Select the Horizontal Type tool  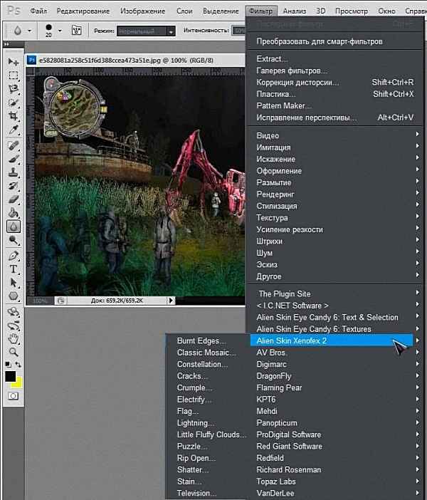coord(13,269)
